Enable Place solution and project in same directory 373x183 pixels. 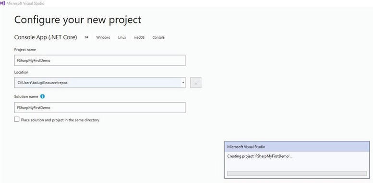(x=17, y=119)
